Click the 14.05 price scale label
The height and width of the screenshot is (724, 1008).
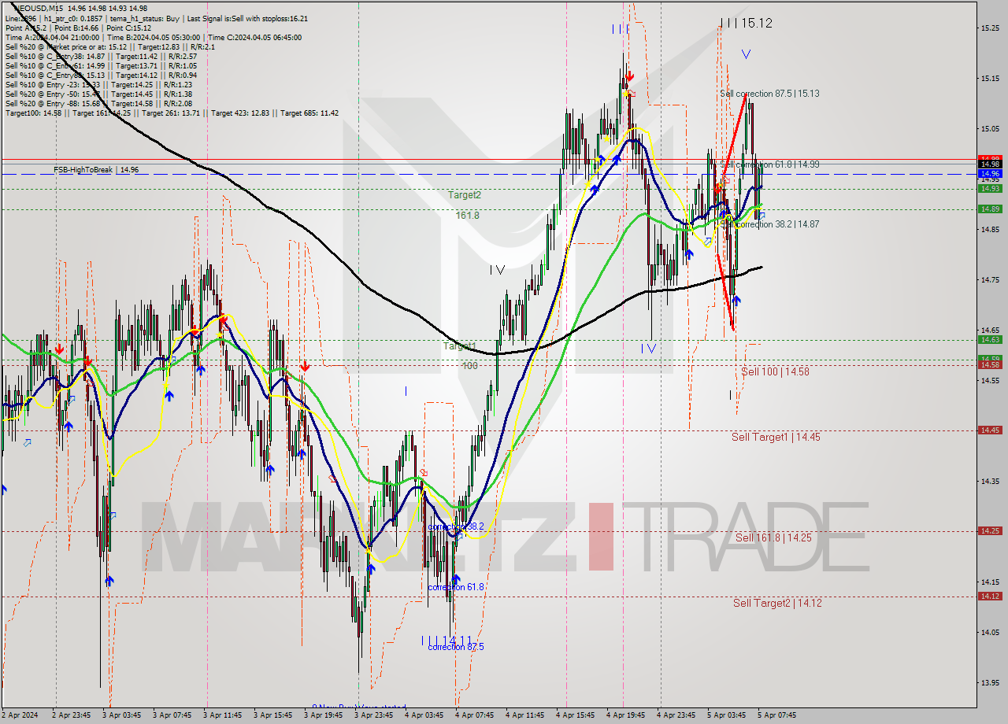[x=990, y=632]
